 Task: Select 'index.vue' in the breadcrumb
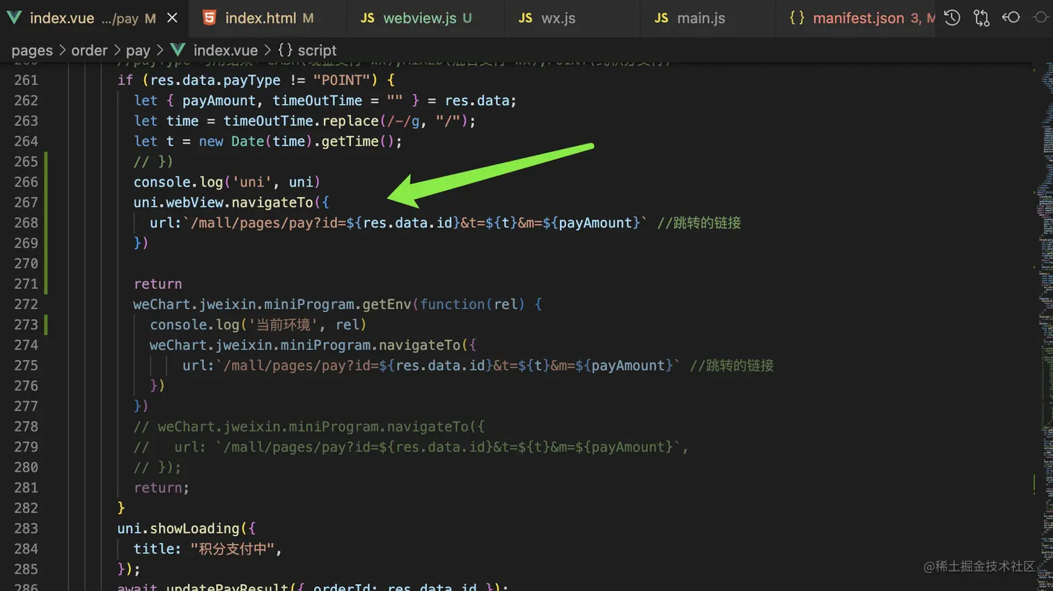coord(225,50)
